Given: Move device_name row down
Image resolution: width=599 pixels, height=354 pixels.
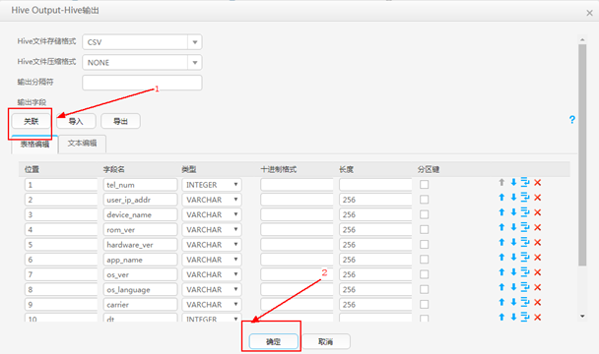Looking at the screenshot, I should (x=514, y=212).
